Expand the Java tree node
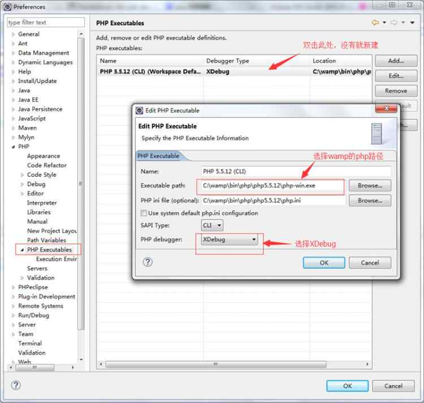This screenshot has width=424, height=403. coord(13,90)
